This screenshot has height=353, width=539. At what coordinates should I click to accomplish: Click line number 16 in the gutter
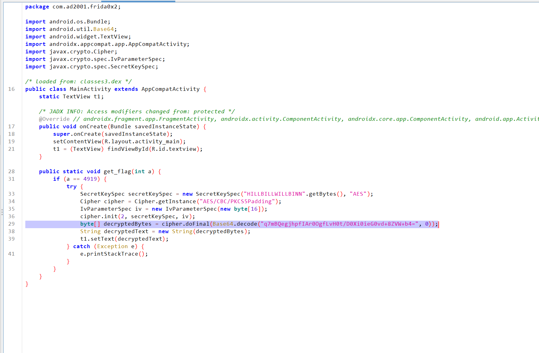(x=12, y=89)
